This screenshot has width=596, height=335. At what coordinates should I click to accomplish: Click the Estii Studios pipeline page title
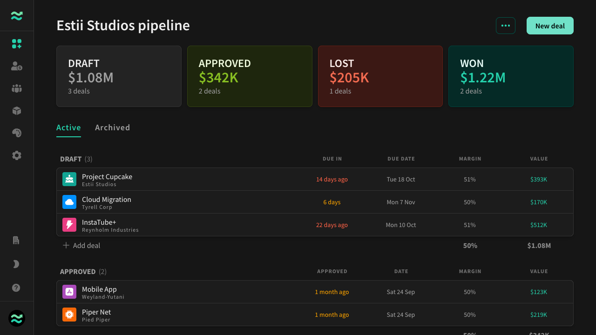[x=123, y=25]
